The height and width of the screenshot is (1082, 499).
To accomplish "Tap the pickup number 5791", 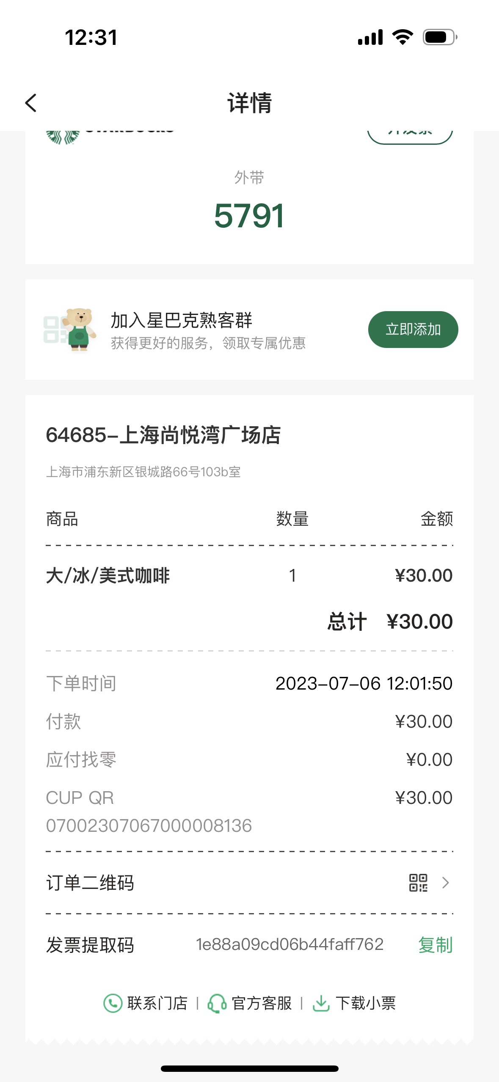I will tap(249, 216).
